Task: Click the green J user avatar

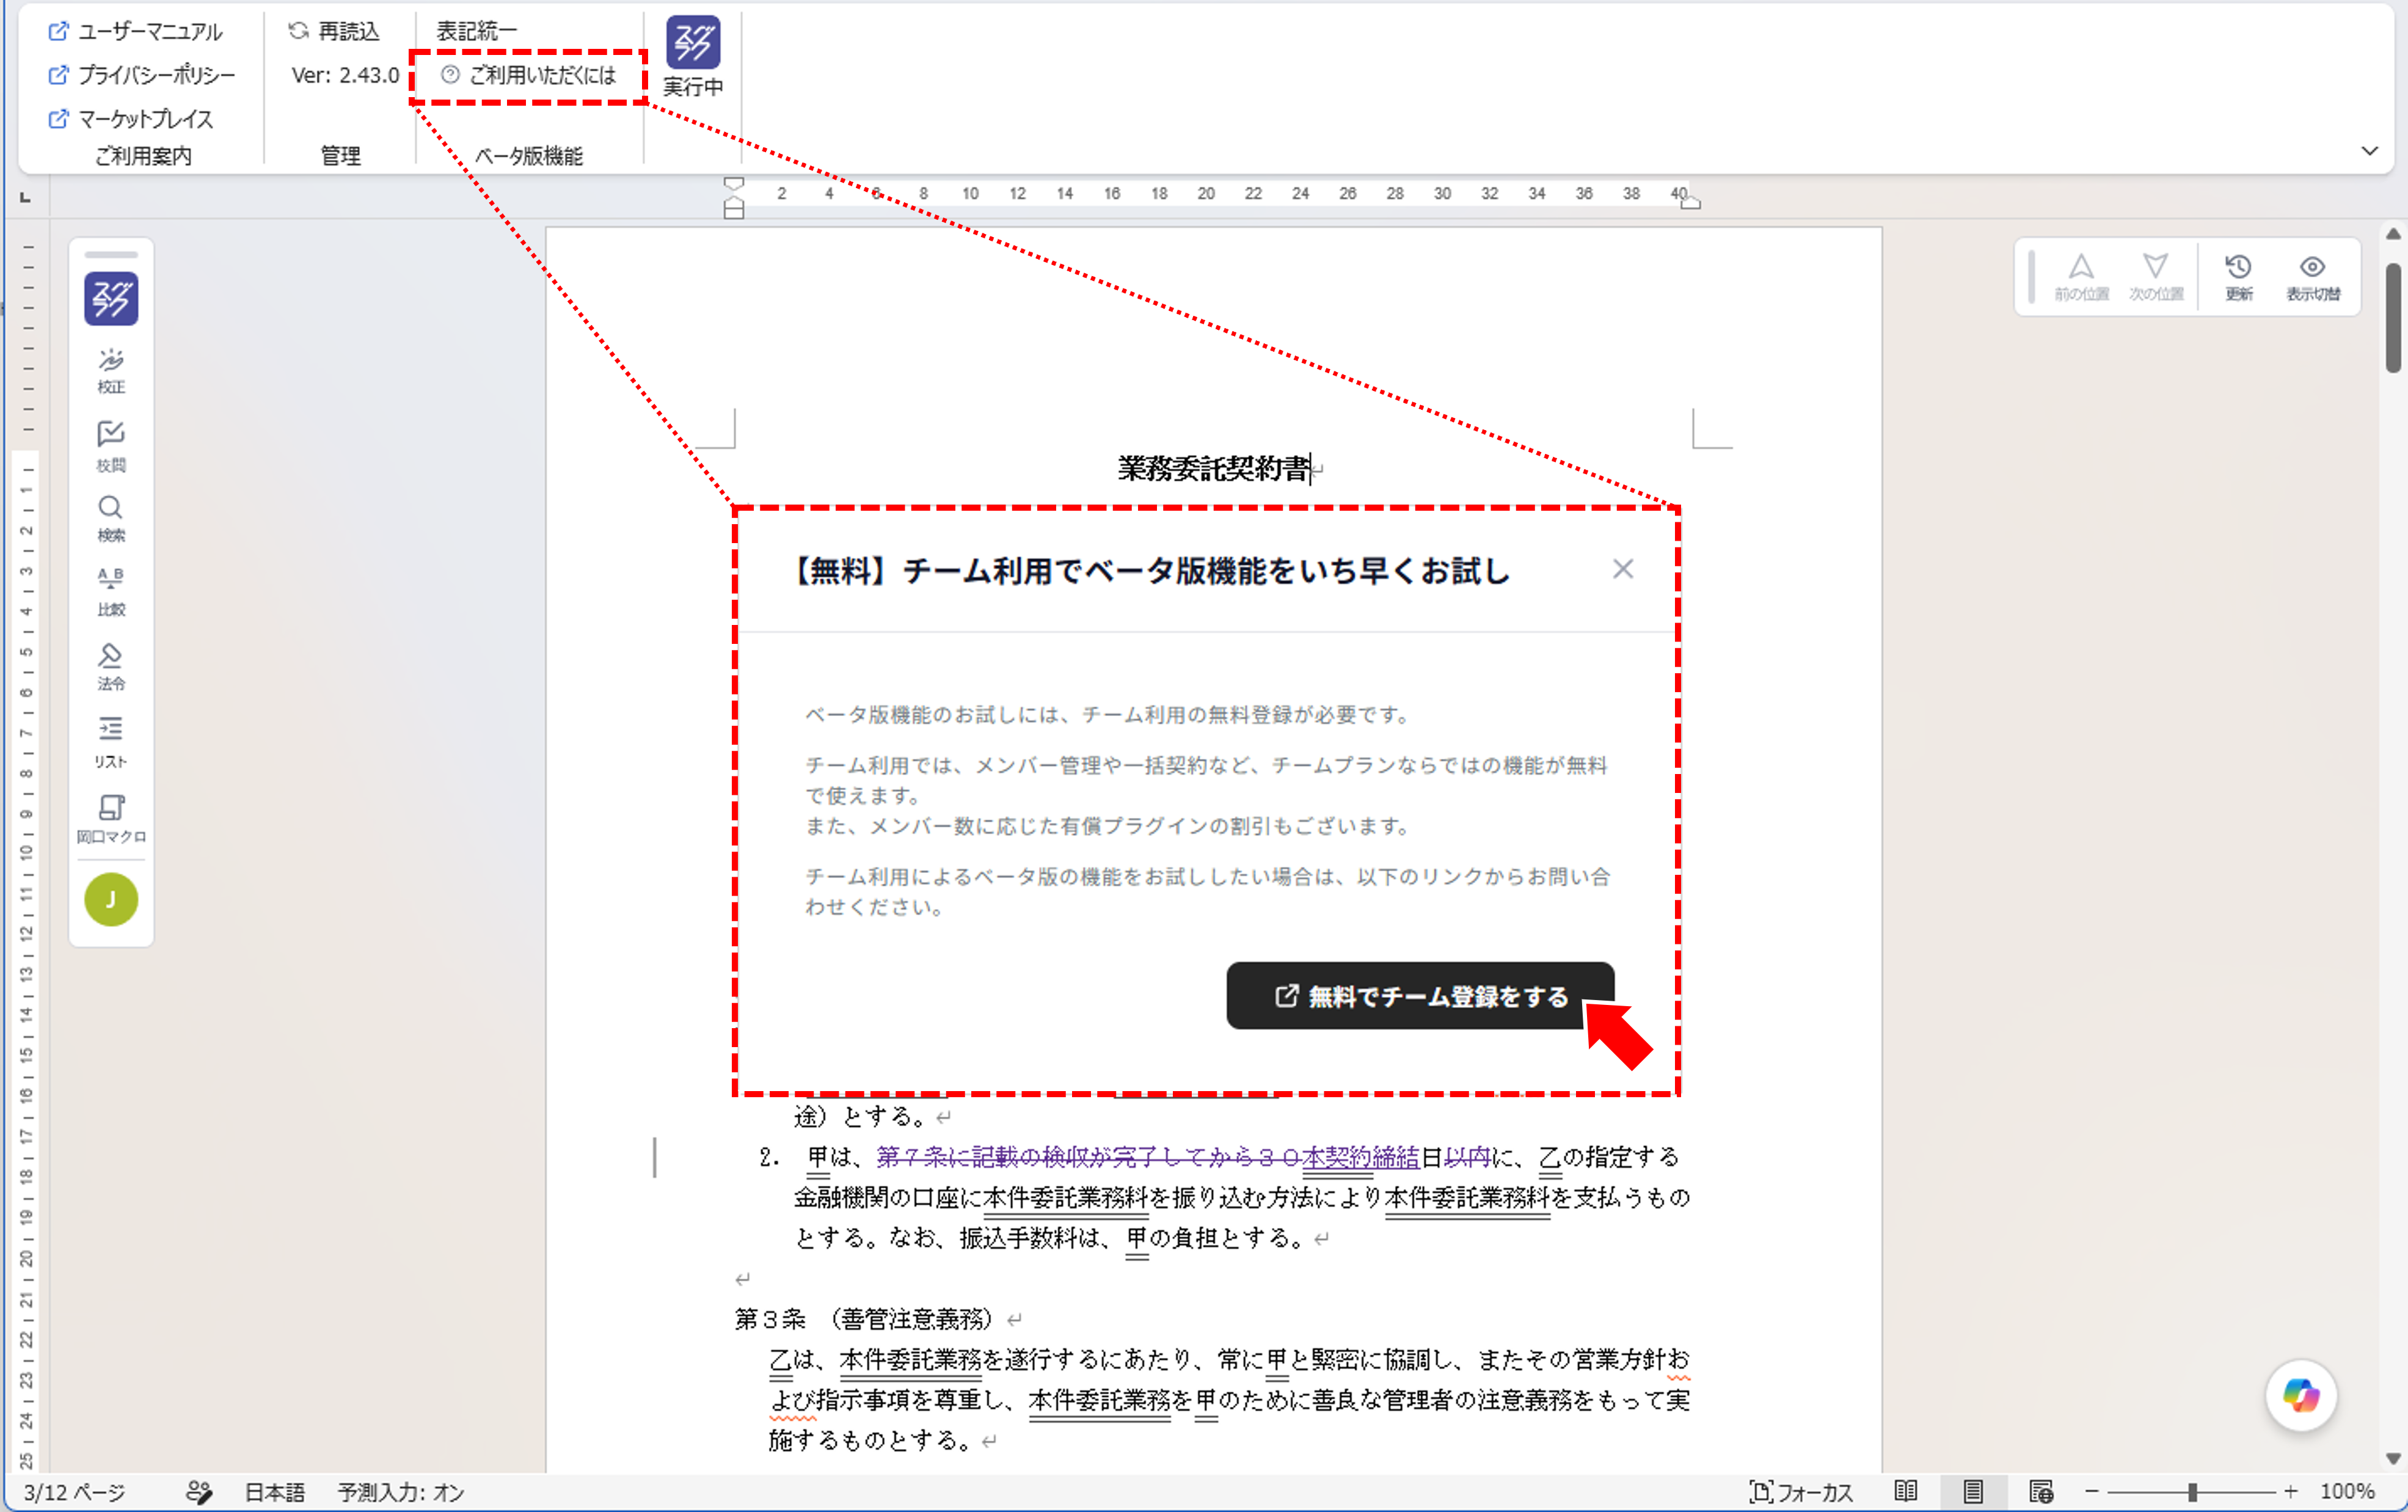Action: point(111,900)
